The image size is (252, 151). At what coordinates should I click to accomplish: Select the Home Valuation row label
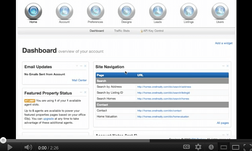107,117
